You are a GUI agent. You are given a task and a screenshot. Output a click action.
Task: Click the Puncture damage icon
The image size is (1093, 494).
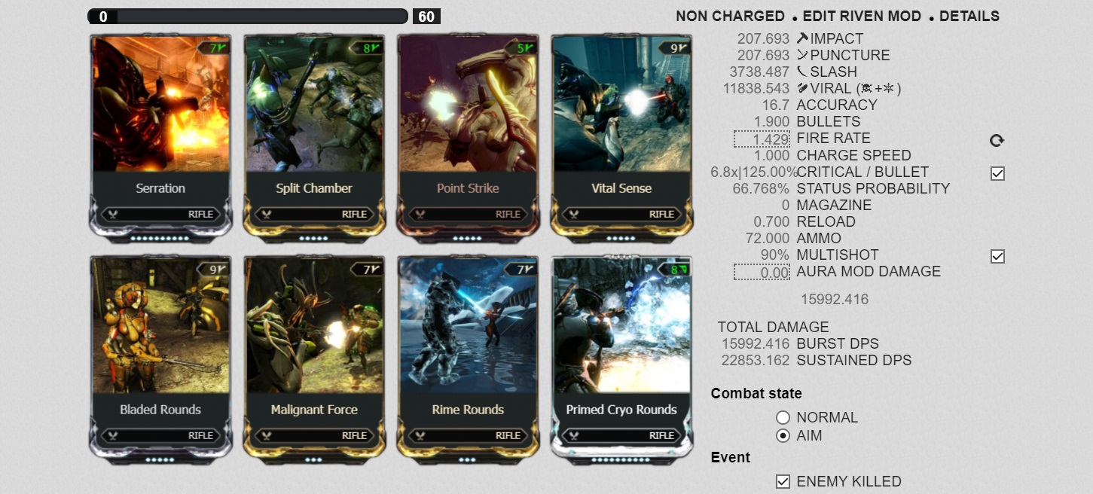[x=802, y=55]
